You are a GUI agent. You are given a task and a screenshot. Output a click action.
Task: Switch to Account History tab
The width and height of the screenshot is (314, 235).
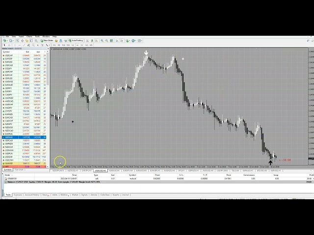(32, 194)
